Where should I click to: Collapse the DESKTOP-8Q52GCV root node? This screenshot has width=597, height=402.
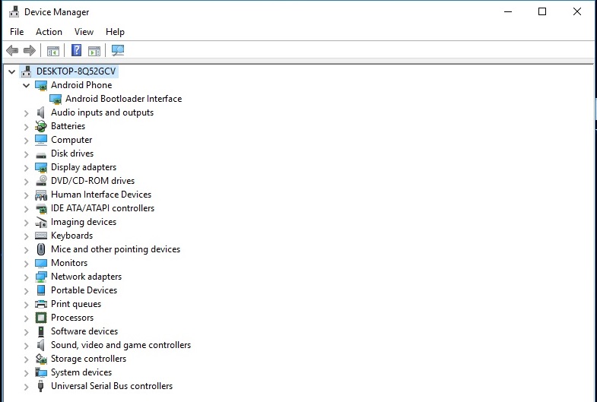click(11, 71)
